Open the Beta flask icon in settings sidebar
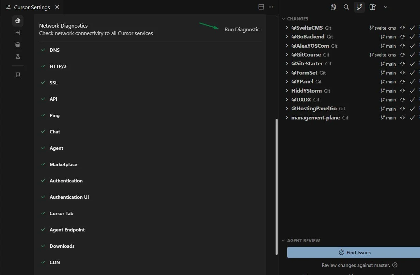Image resolution: width=420 pixels, height=275 pixels. [x=18, y=56]
